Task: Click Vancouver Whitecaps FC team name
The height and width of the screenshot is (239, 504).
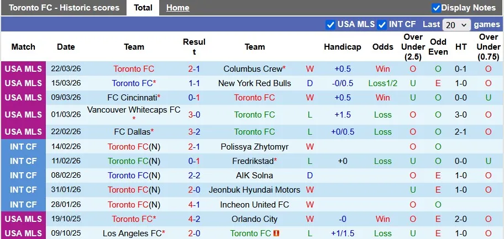Action: tap(134, 110)
